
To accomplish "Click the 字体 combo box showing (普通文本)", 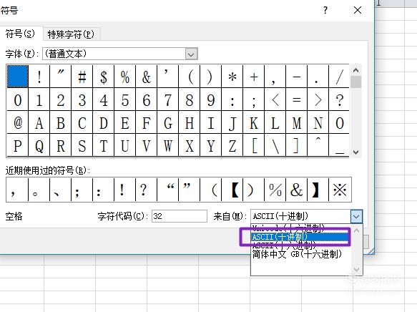I will 120,54.
